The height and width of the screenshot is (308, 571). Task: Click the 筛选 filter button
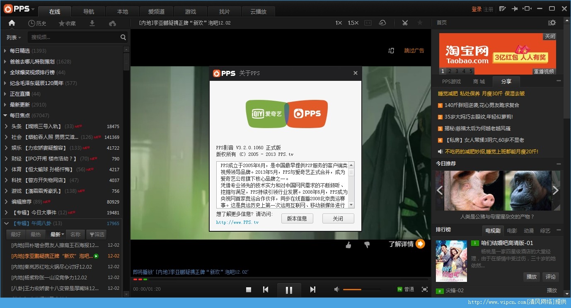(x=96, y=235)
